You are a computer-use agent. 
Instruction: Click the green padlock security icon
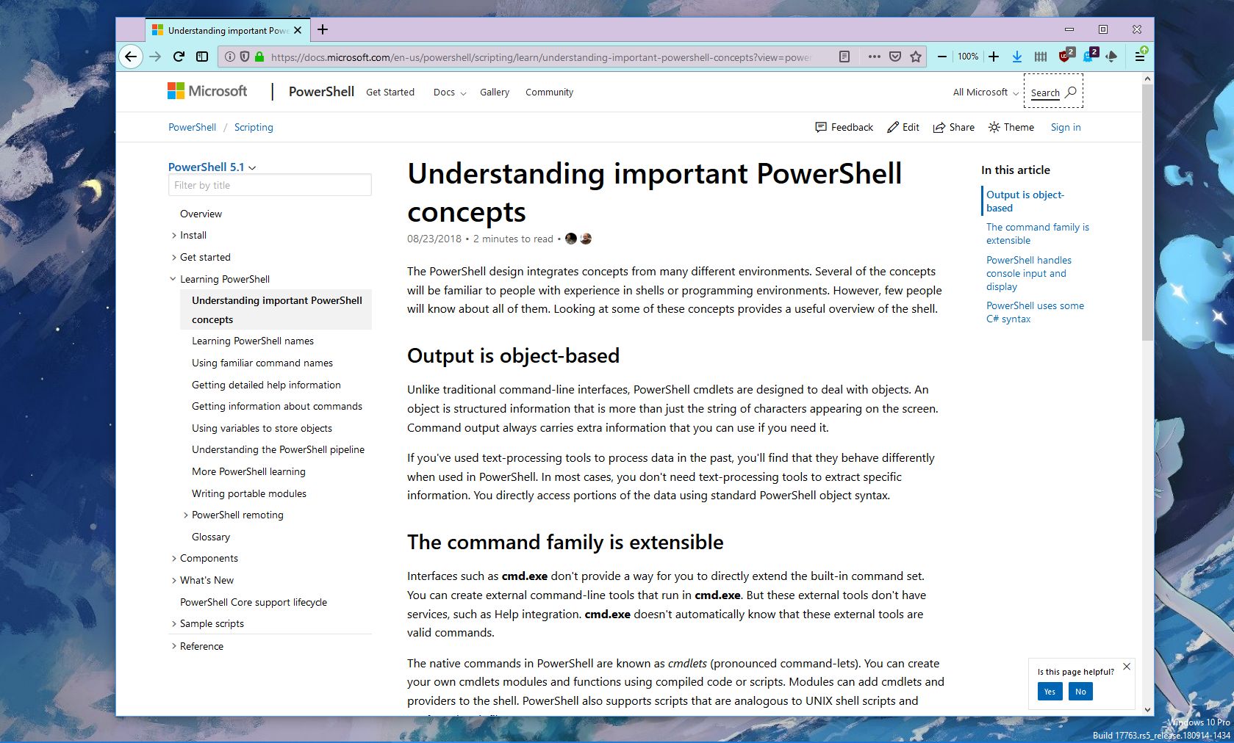[x=259, y=57]
